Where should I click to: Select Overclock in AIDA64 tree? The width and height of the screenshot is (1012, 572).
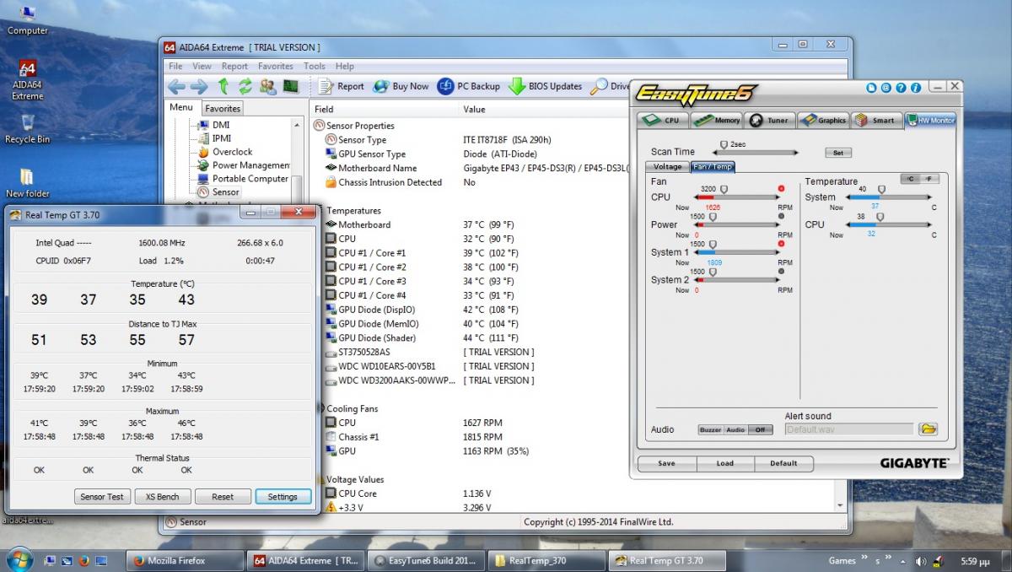232,152
